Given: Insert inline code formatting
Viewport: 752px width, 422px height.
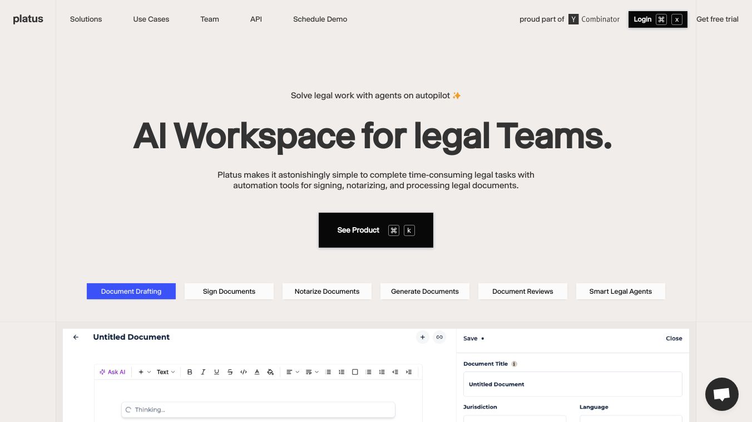Looking at the screenshot, I should pyautogui.click(x=243, y=372).
